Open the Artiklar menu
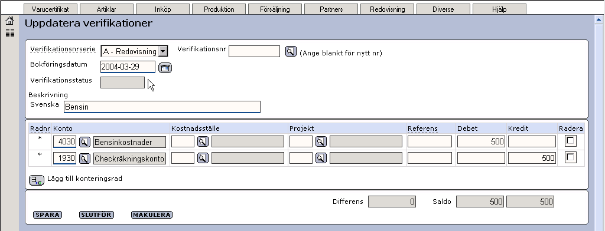 click(x=106, y=9)
